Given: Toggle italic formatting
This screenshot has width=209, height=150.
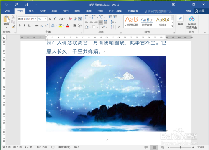Looking at the screenshot, I should pos(25,25).
